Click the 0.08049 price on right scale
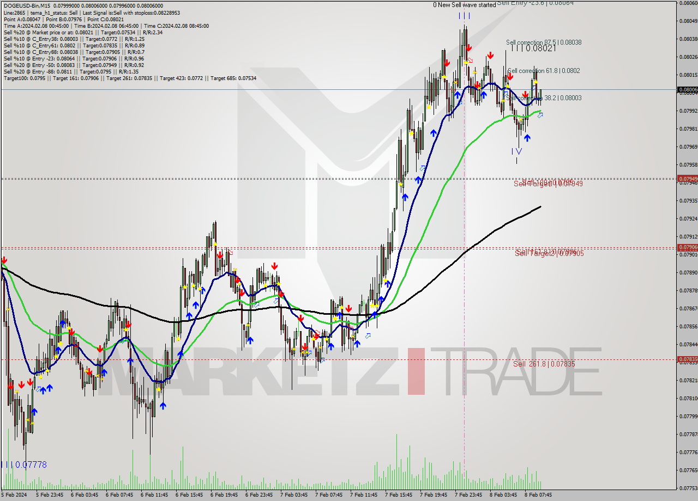698x501 pixels. [x=688, y=21]
